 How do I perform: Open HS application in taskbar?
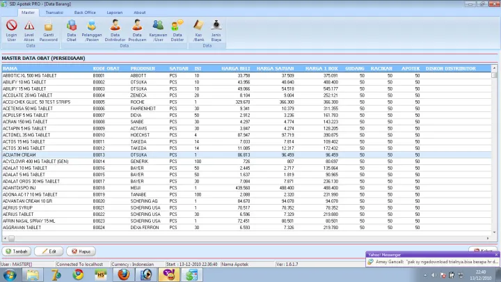tap(101, 275)
